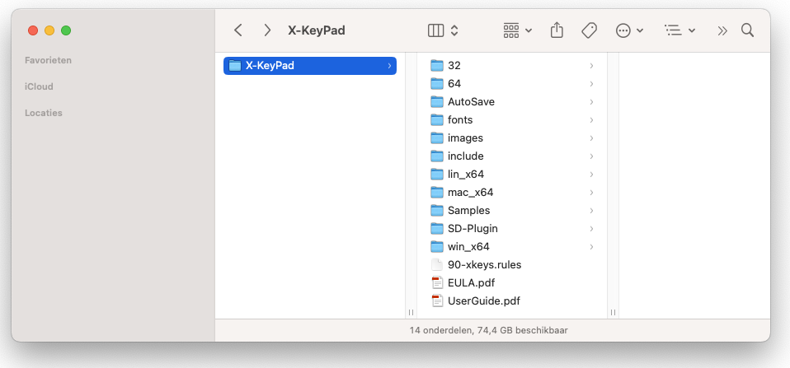The image size is (790, 368).
Task: Click the folder icon of 64
Action: point(437,84)
